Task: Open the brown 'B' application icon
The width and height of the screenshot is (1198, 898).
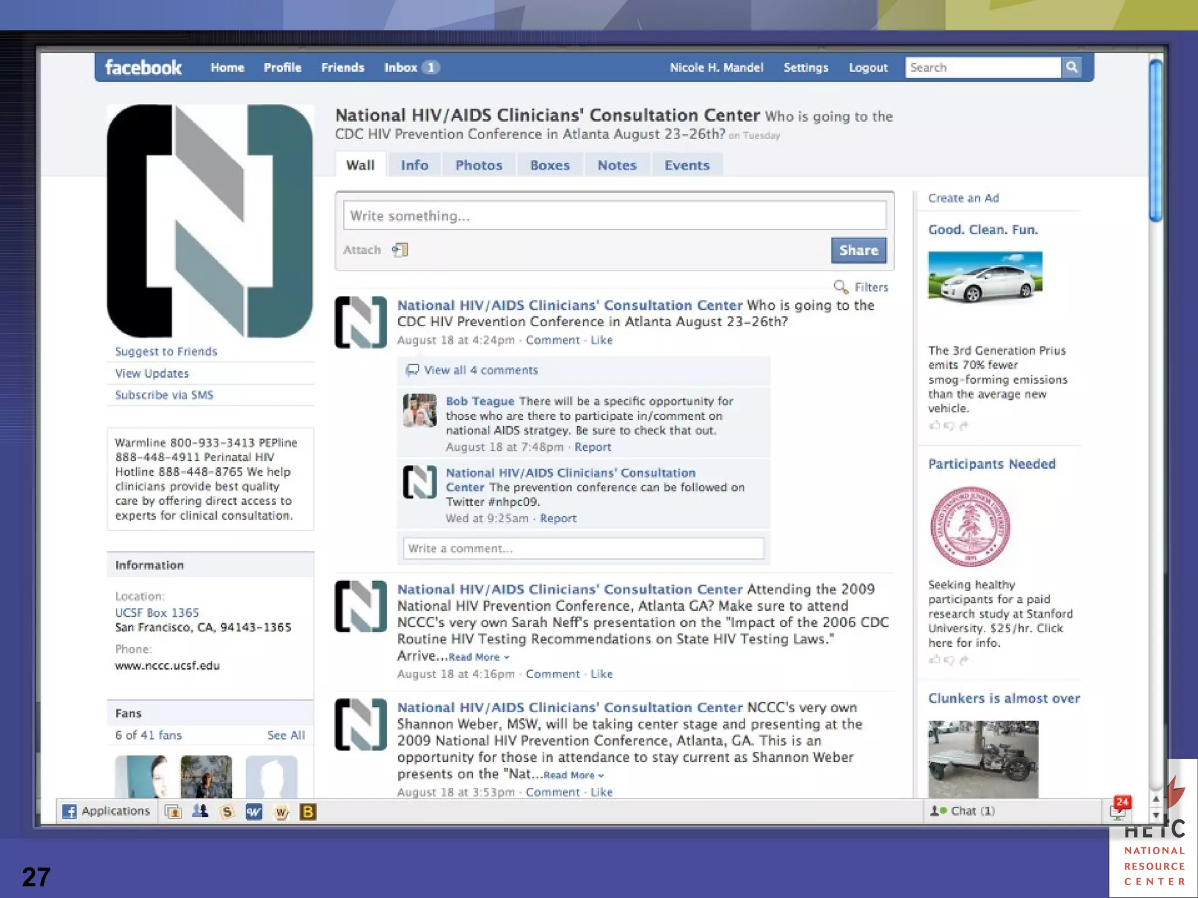Action: [308, 811]
